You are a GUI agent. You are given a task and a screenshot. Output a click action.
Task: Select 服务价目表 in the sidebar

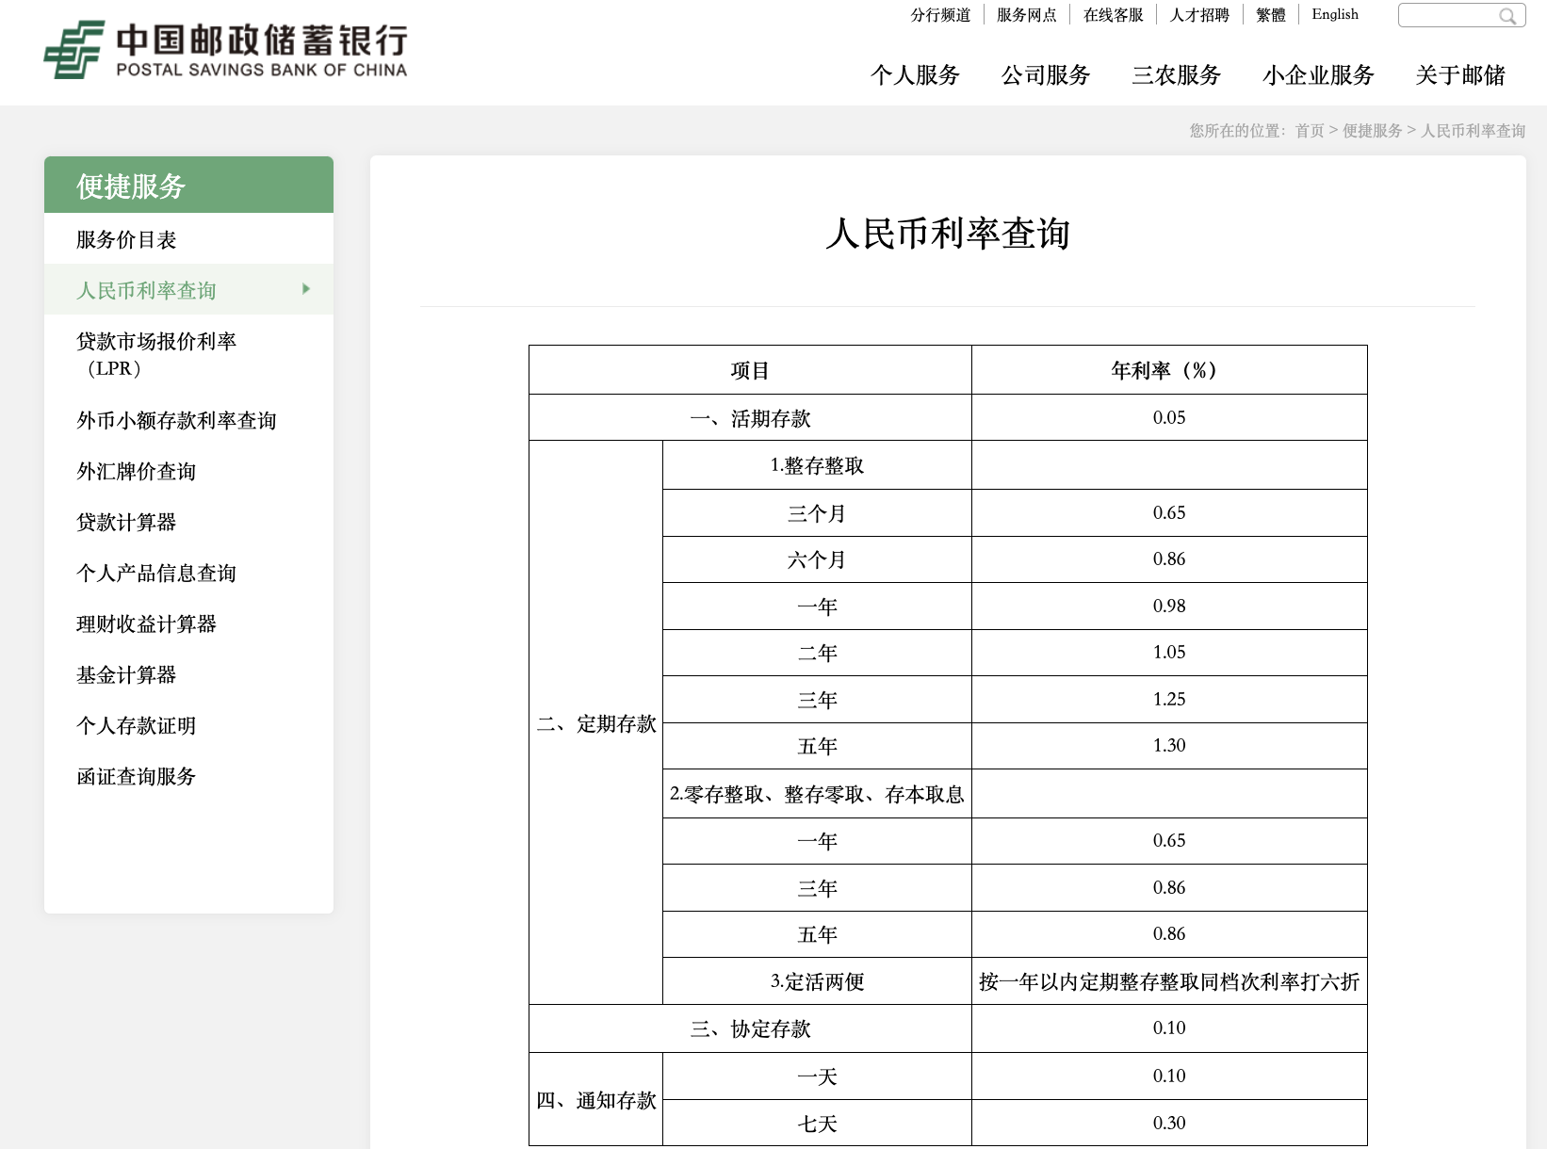point(126,240)
